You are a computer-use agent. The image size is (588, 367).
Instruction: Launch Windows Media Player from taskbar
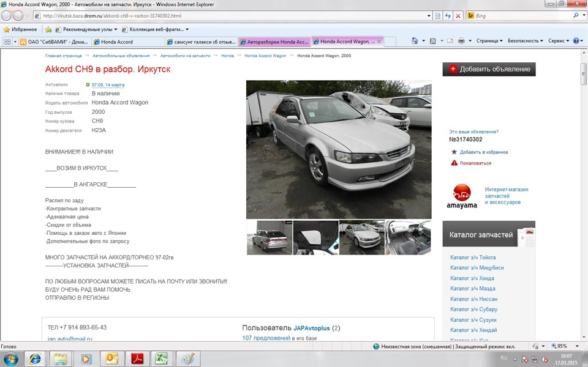[x=86, y=359]
